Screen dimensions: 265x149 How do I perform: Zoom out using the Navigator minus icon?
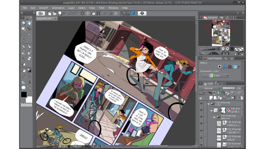tap(223, 49)
